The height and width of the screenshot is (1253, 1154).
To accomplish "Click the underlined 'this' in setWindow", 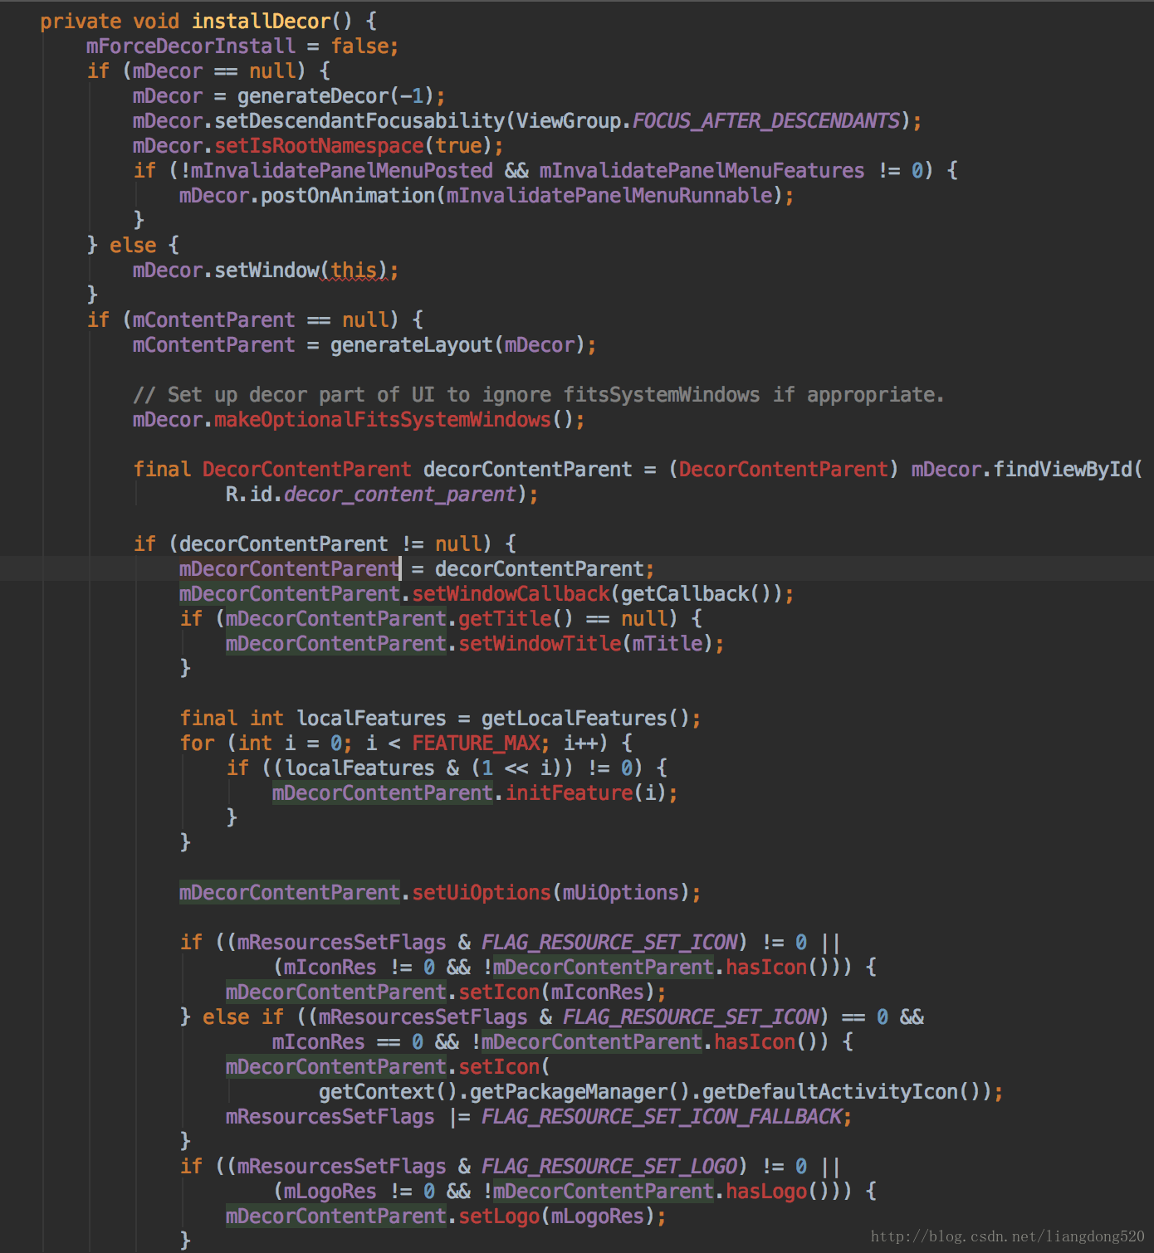I will (x=355, y=271).
